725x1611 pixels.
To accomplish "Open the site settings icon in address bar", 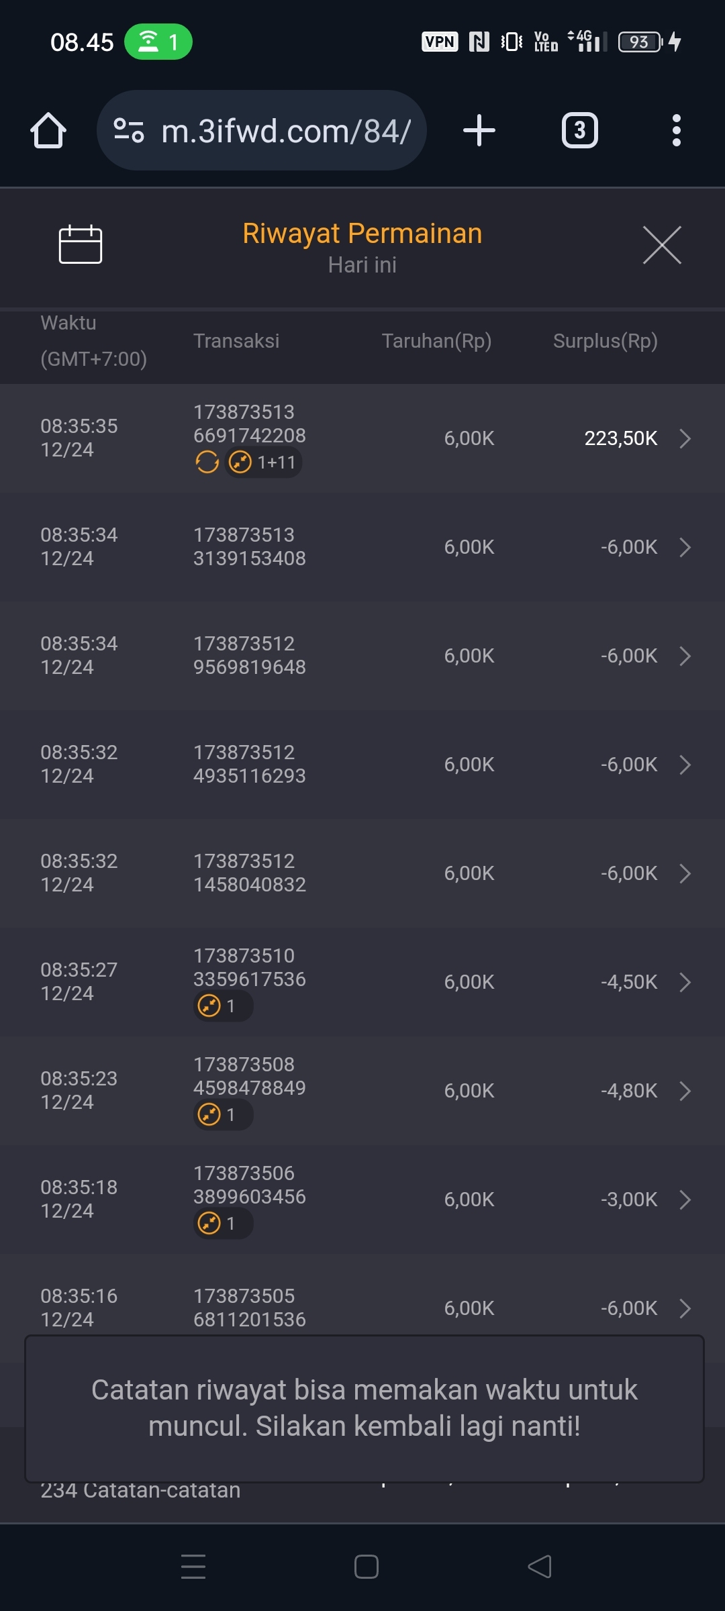I will 129,130.
